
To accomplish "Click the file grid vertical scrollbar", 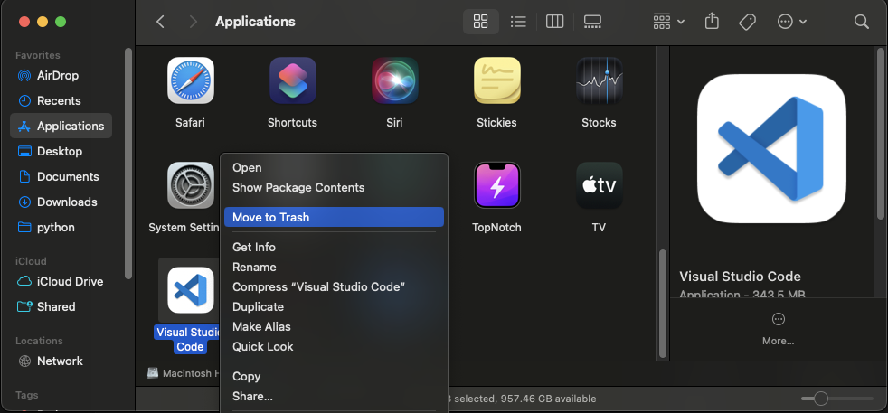I will [663, 303].
